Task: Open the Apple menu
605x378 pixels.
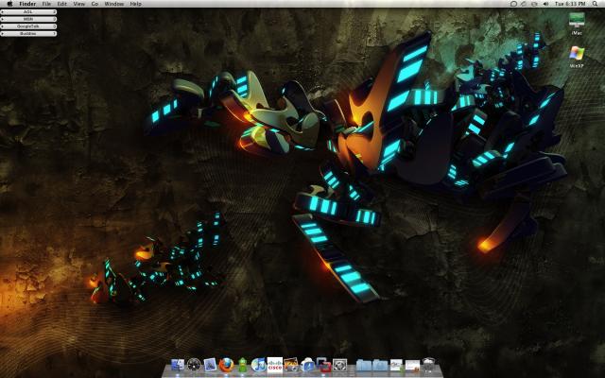Action: click(x=9, y=4)
